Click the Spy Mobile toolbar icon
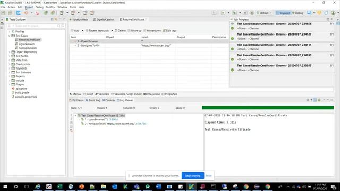 [73, 13]
